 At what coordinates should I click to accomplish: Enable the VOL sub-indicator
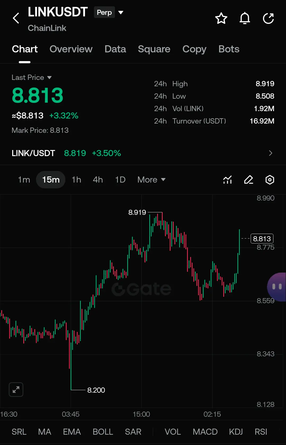click(x=173, y=432)
